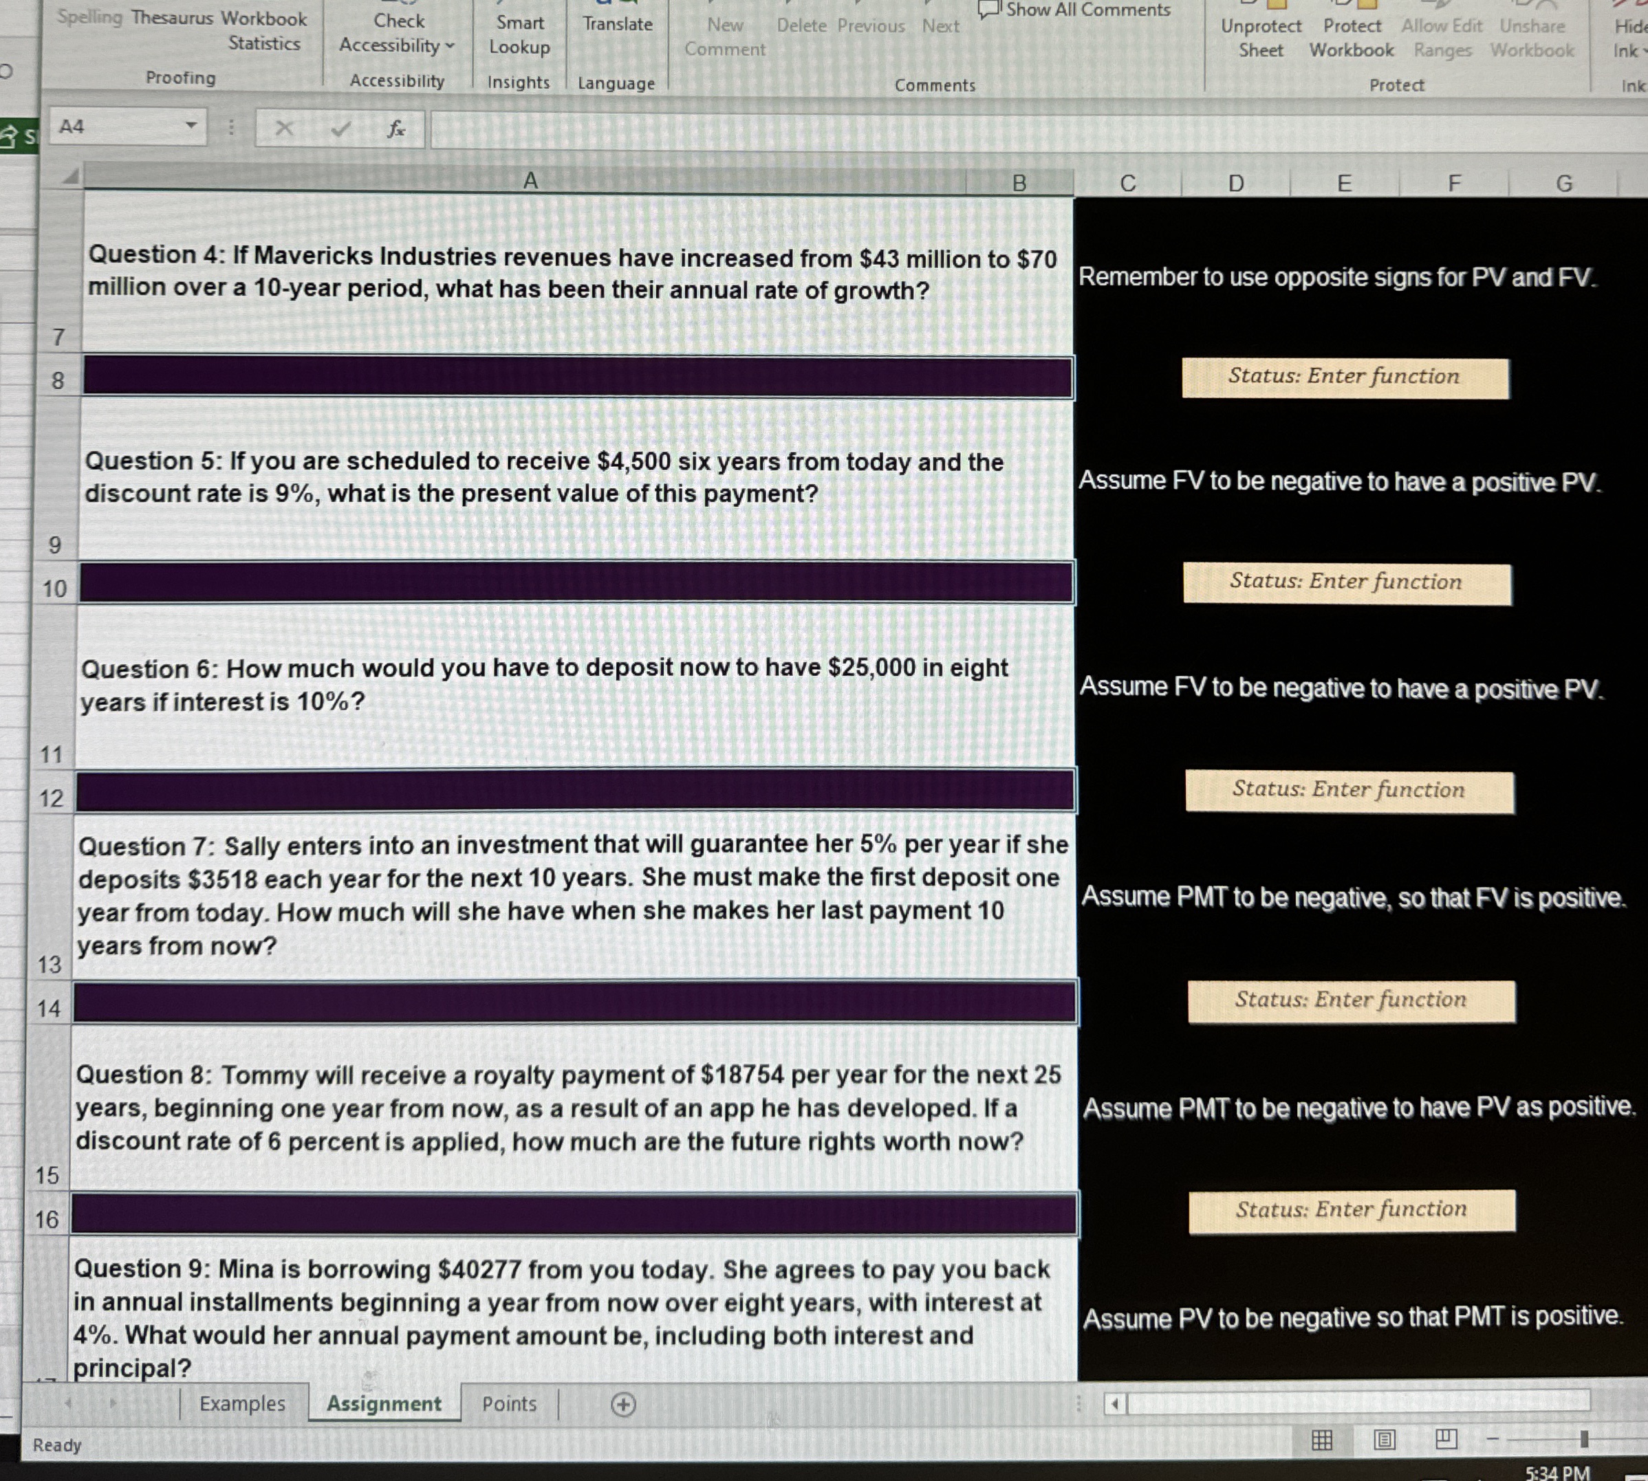Jump to the Next comment
The width and height of the screenshot is (1648, 1481).
click(x=940, y=25)
